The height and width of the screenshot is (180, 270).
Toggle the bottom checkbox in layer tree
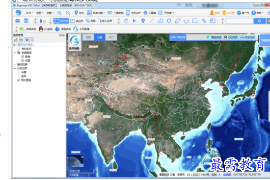click(19, 80)
